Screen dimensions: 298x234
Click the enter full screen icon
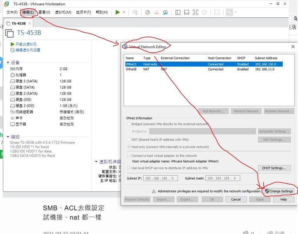(195, 12)
